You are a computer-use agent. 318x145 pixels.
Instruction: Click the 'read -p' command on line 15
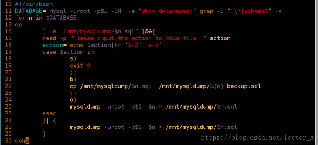[x=55, y=38]
